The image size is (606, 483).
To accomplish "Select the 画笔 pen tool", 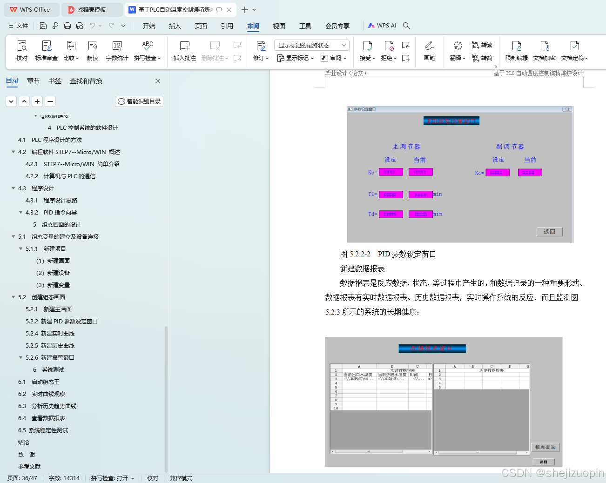I will pos(430,51).
